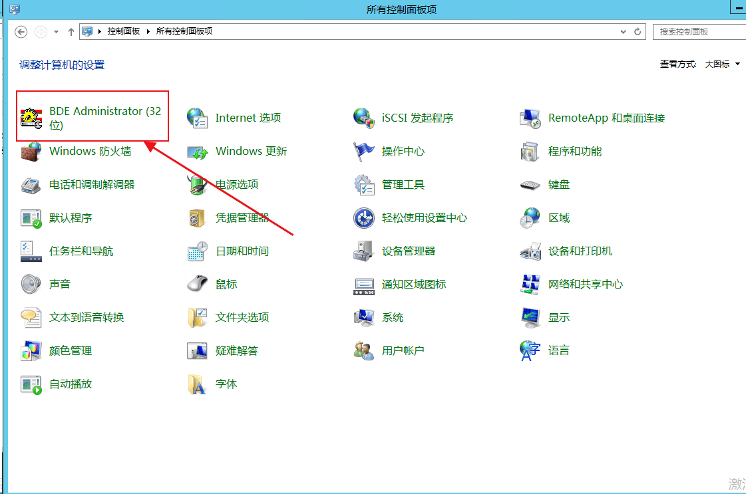Refresh the control panel view
Viewport: 746px width, 494px height.
[x=638, y=32]
